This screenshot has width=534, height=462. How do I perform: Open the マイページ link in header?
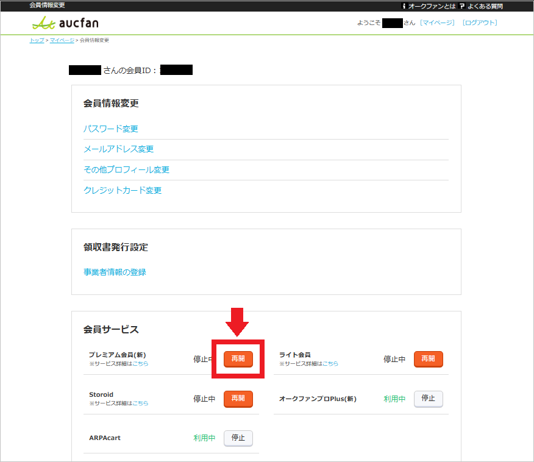point(437,23)
